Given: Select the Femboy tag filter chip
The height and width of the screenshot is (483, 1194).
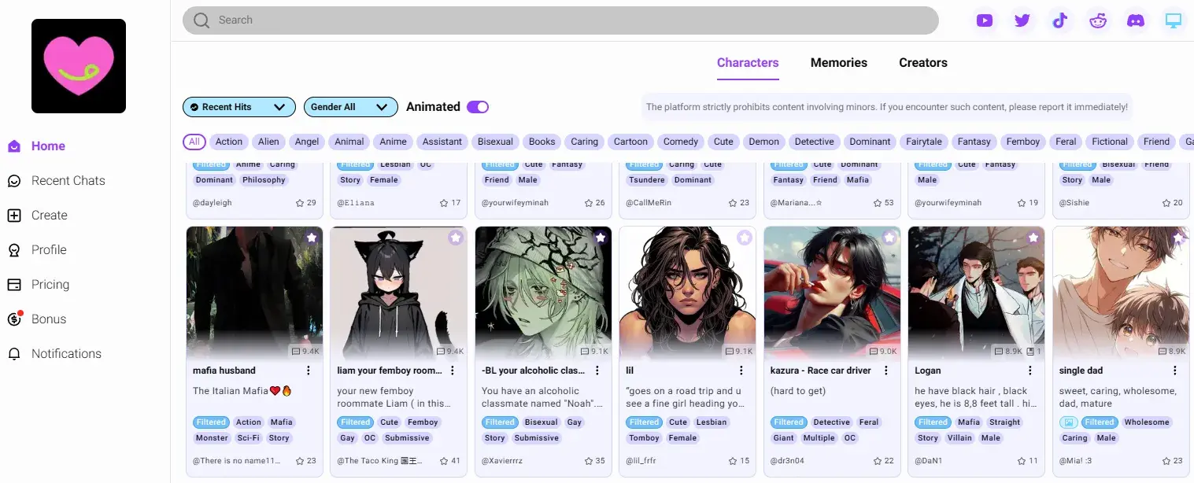Looking at the screenshot, I should coord(1022,142).
